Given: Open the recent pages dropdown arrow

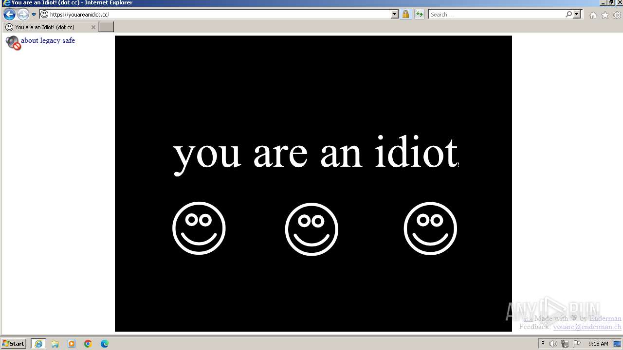Looking at the screenshot, I should click(x=34, y=15).
